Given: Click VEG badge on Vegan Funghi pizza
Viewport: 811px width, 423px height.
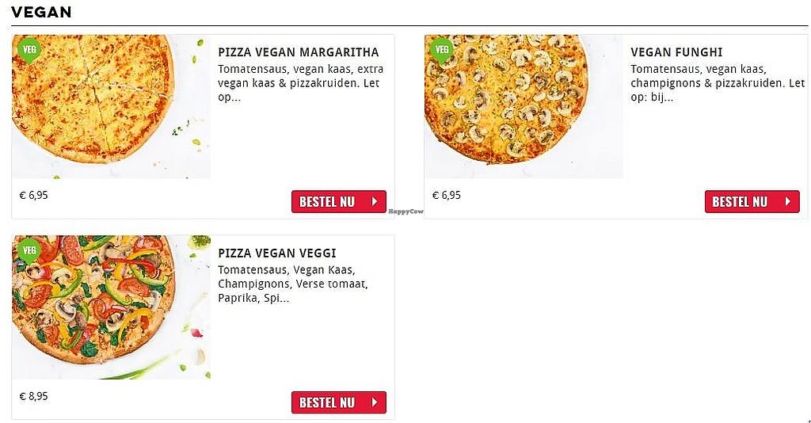Looking at the screenshot, I should (442, 50).
